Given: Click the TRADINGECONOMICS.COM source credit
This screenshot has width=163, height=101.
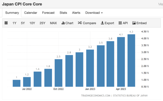Looking at the screenshot, I should (x=96, y=96).
